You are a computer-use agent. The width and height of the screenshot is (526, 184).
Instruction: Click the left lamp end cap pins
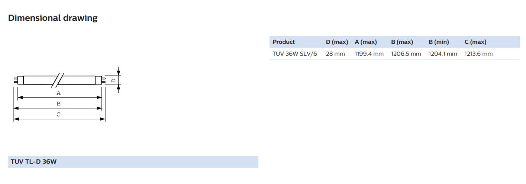[x=16, y=80]
